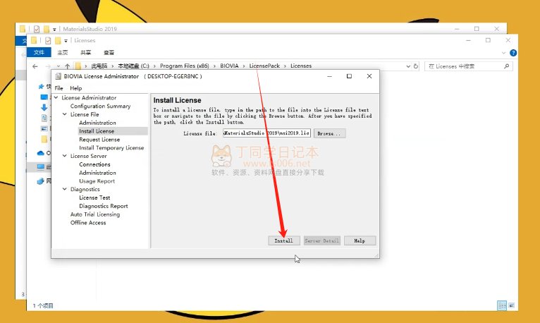Click the Help button in Install License panel
This screenshot has height=323, width=540.
[x=360, y=240]
